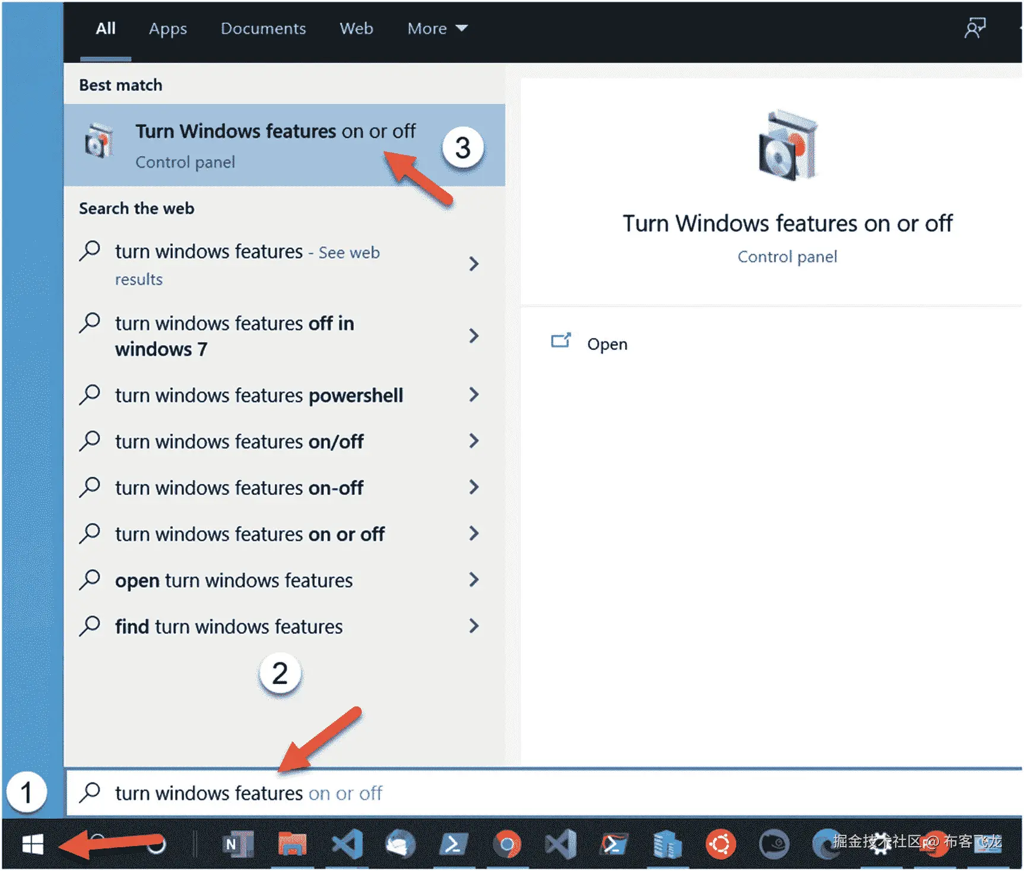Click the search text box
This screenshot has width=1024, height=871.
coord(544,793)
